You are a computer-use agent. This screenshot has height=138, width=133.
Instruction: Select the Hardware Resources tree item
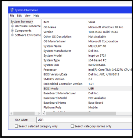point(28,26)
